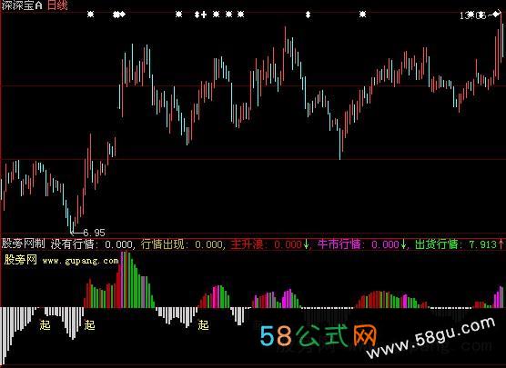Open the 股旁网制 indicator name label
The height and width of the screenshot is (368, 506).
pyautogui.click(x=24, y=244)
